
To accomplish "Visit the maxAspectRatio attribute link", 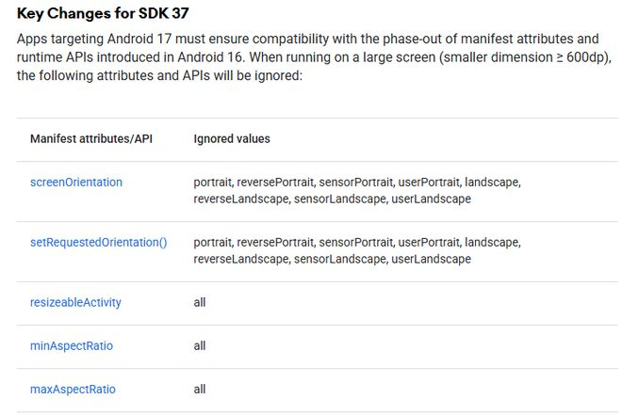I will [x=73, y=389].
